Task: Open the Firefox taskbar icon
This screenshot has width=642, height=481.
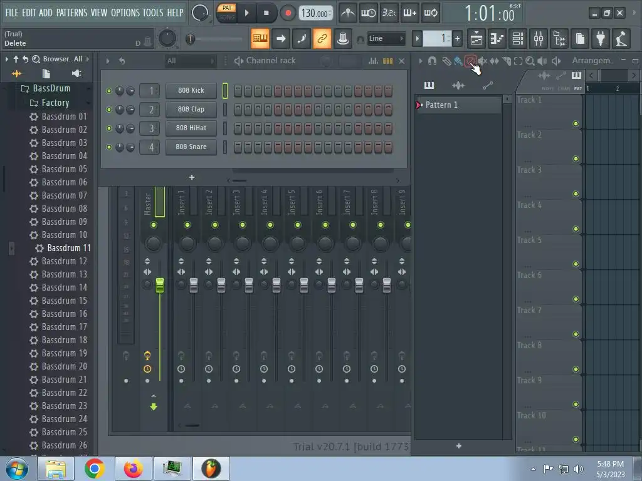Action: click(133, 468)
